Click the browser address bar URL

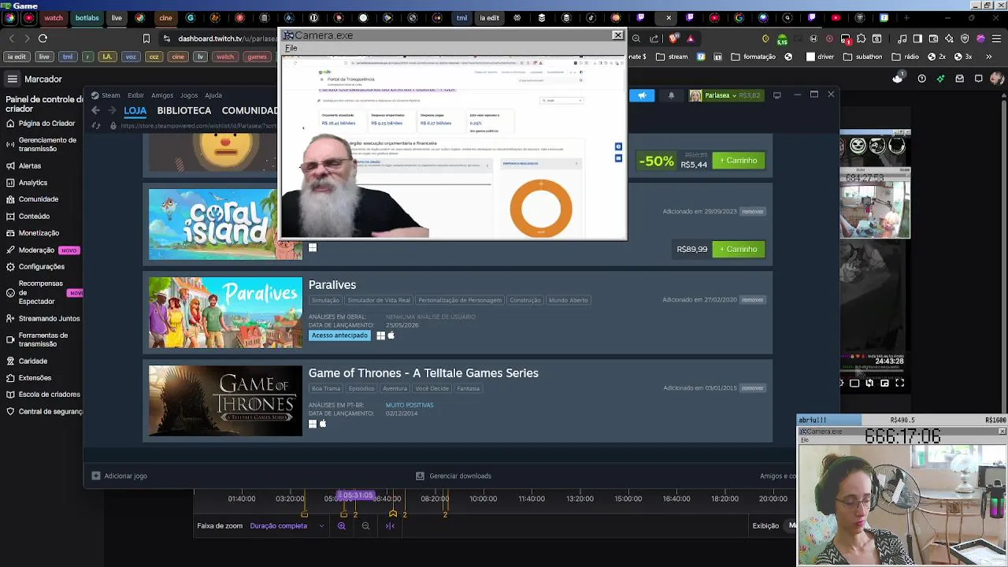(x=227, y=38)
